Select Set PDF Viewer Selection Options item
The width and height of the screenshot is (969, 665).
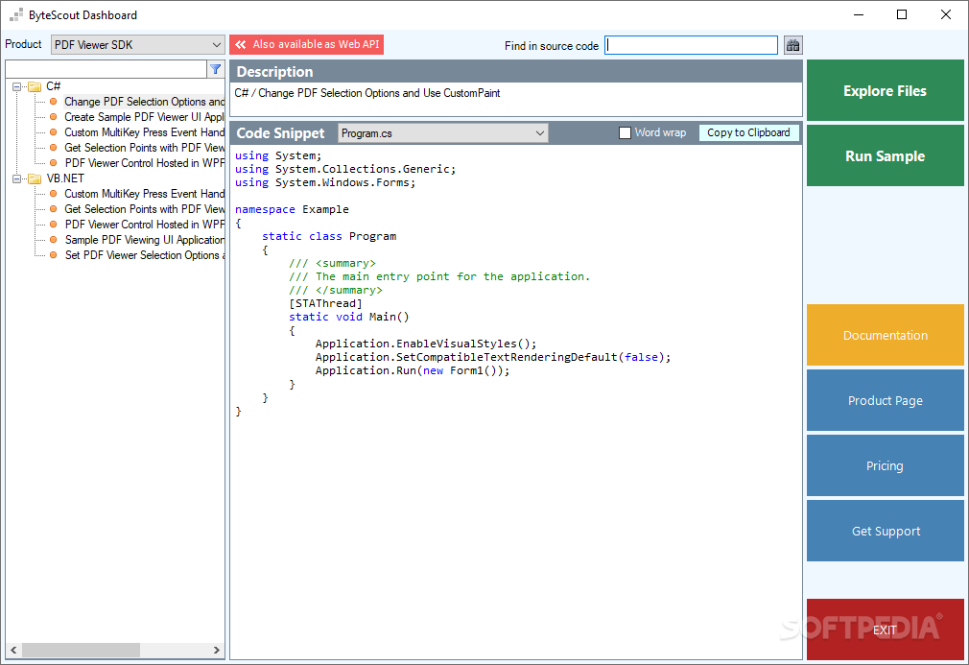click(144, 255)
